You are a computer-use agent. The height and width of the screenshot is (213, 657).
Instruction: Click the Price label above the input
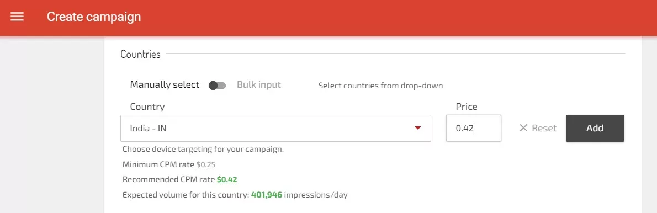pos(467,106)
